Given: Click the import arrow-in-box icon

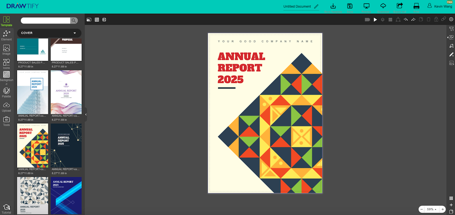Looking at the screenshot, I should click(104, 20).
